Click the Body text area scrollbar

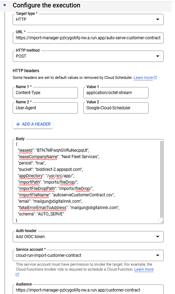pyautogui.click(x=162, y=180)
